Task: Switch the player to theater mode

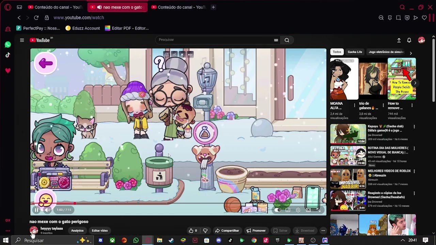Action: tap(308, 210)
